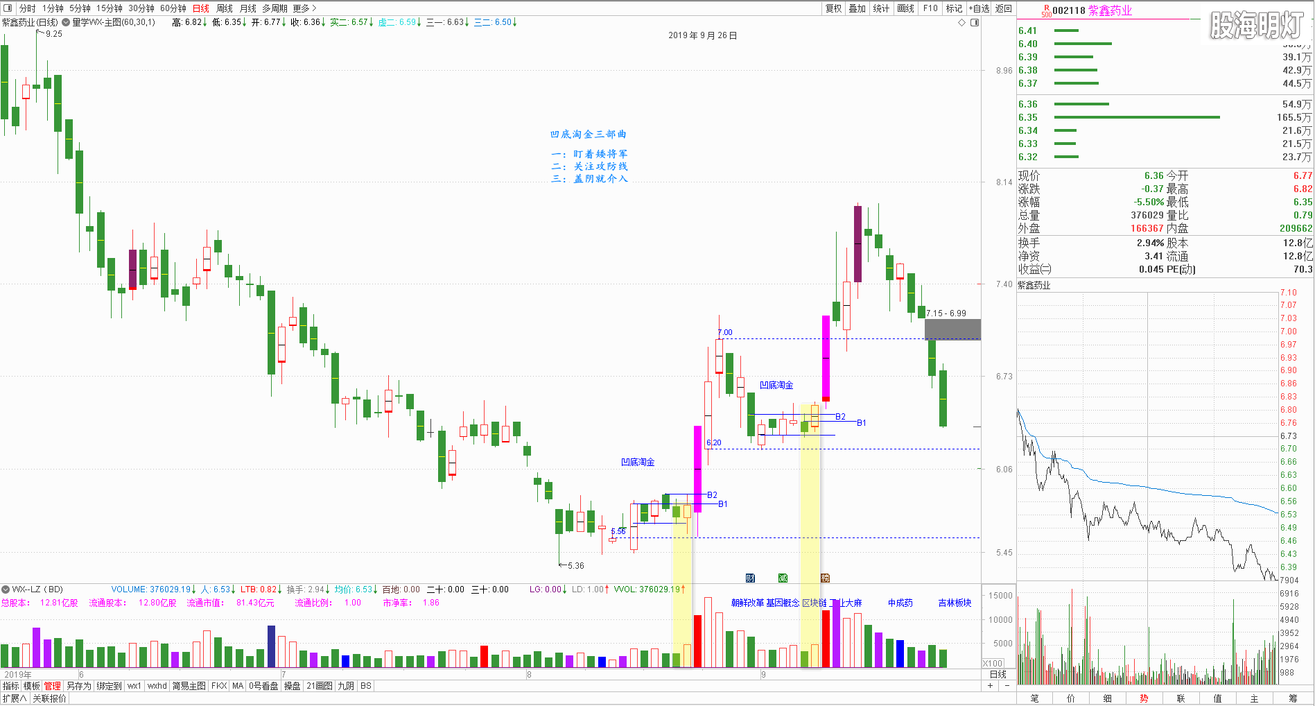Select the MA indicator tab
Screen dimensions: 1315x706
238,686
